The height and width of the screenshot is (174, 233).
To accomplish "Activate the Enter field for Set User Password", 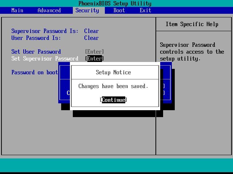I will [x=95, y=51].
